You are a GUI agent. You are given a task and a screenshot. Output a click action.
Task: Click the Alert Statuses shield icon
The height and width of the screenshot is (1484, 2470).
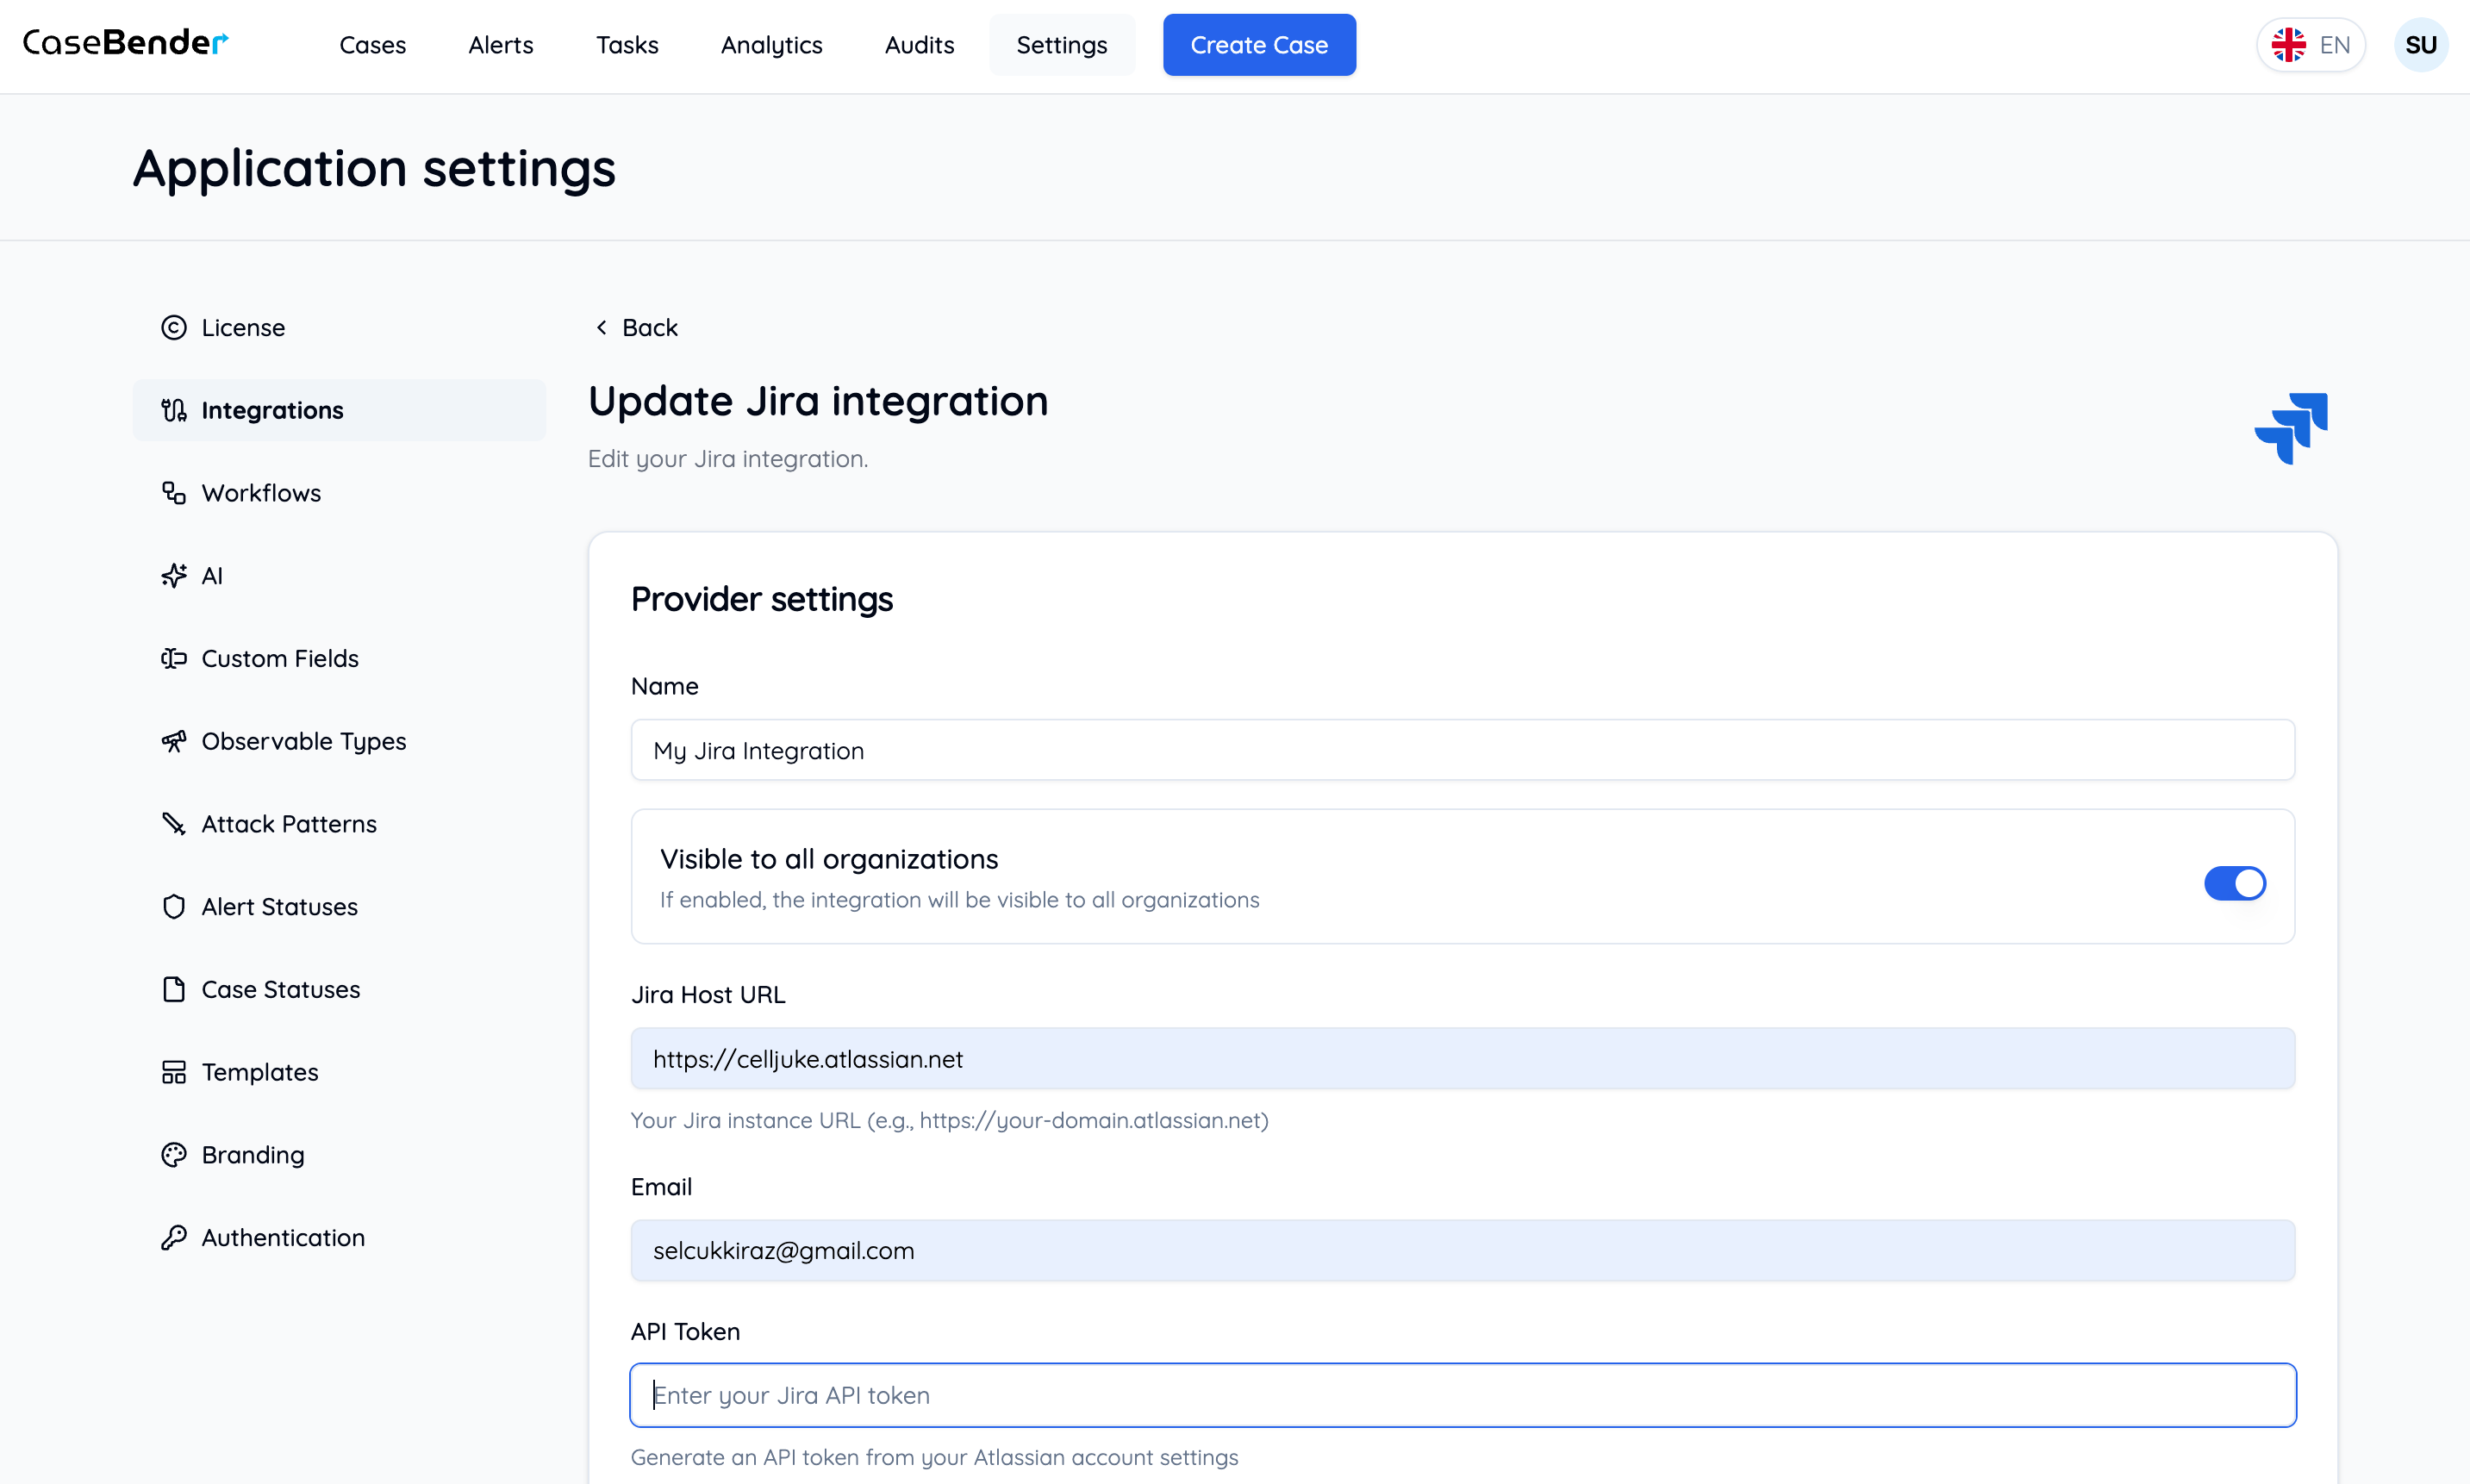pos(174,907)
